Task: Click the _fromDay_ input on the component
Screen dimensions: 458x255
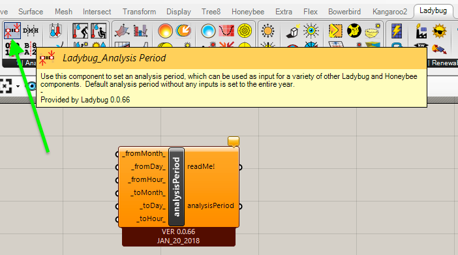Action: [148, 166]
